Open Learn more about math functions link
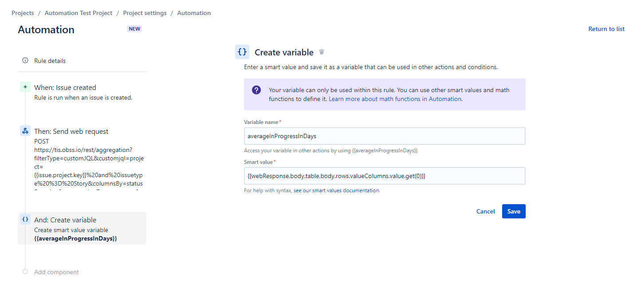Screen dimensions: 641x295 tap(395, 99)
